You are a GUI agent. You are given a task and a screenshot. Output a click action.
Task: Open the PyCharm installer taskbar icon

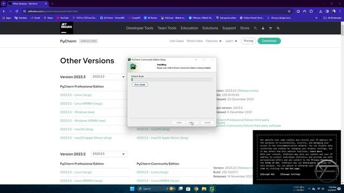tap(212, 189)
